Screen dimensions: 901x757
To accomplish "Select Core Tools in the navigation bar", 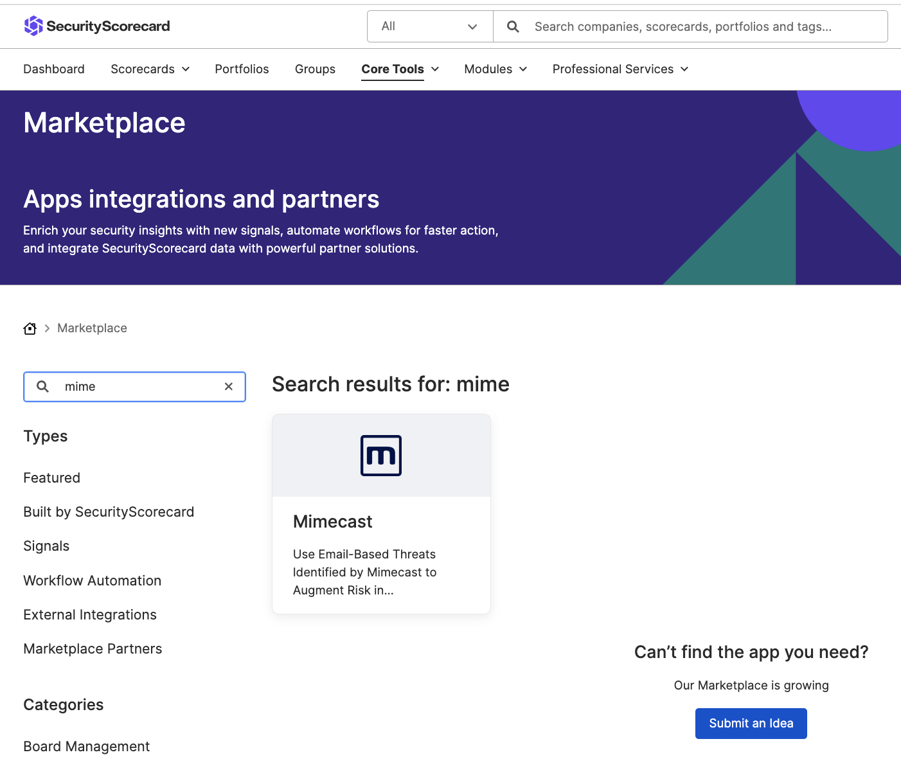I will pyautogui.click(x=392, y=69).
